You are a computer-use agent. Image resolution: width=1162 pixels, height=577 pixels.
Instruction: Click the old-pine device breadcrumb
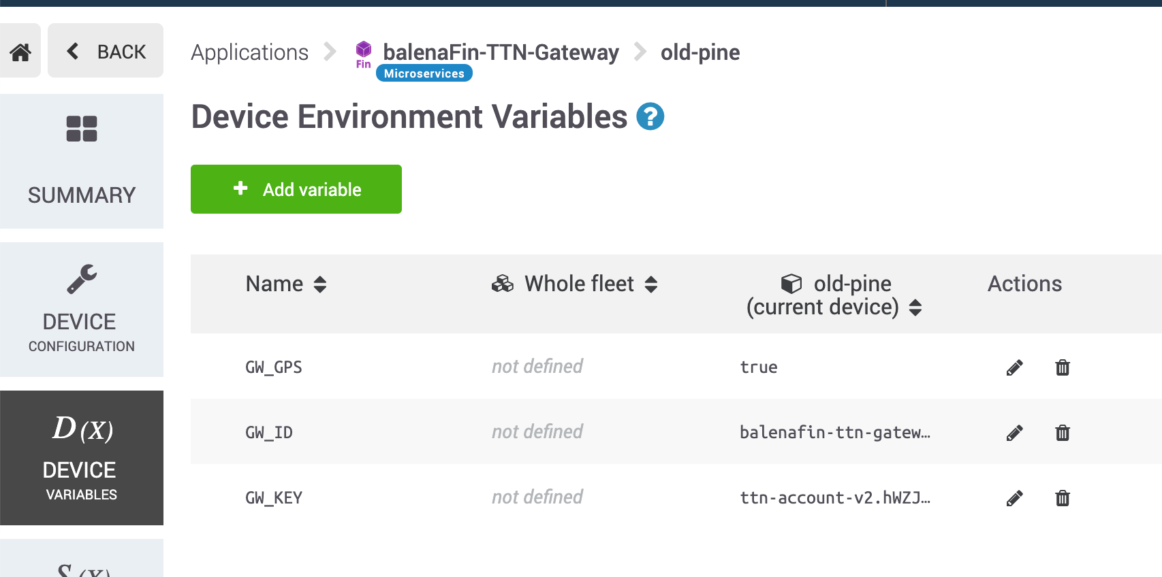700,52
